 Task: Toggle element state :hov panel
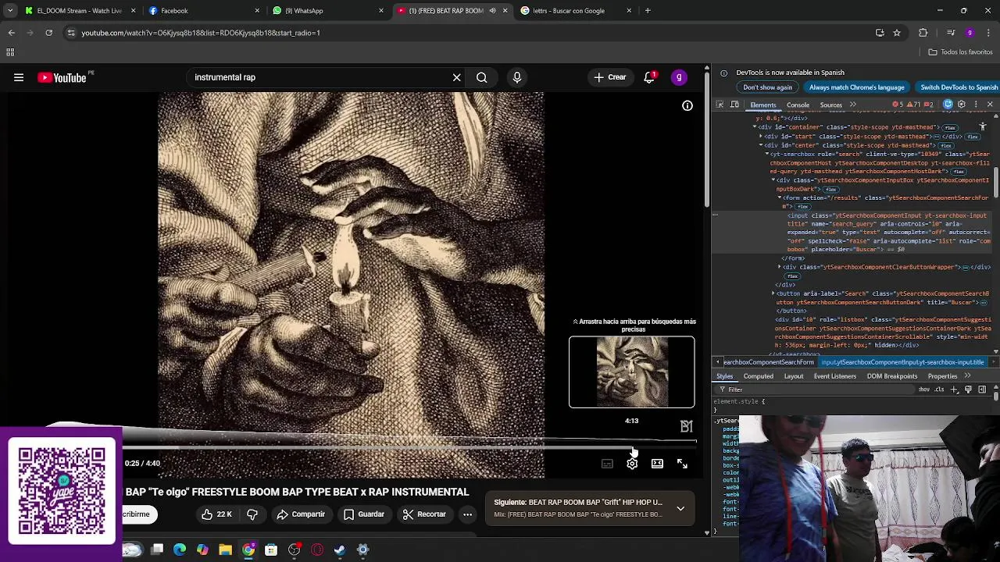924,389
